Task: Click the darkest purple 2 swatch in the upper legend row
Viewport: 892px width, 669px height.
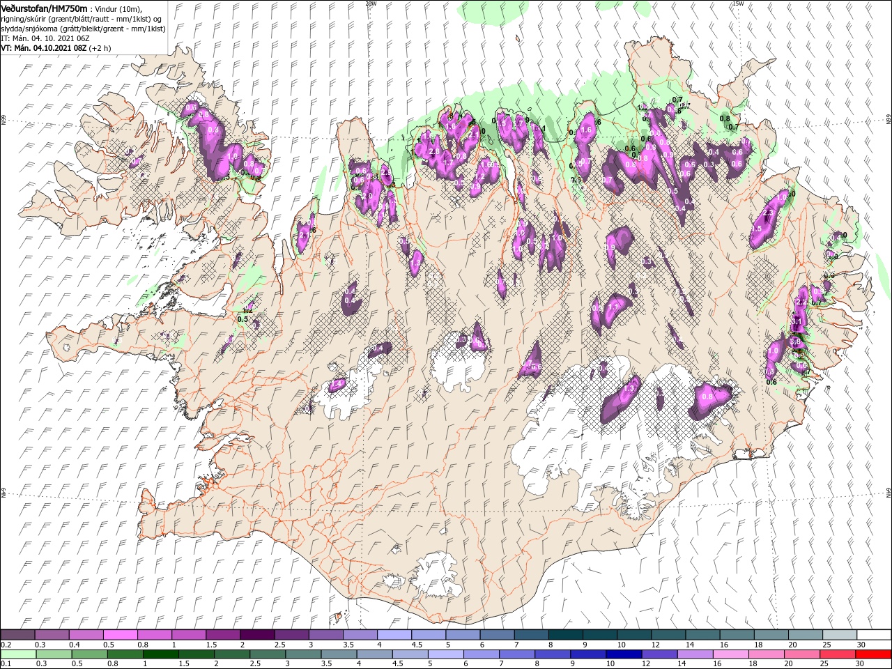Action: [257, 634]
